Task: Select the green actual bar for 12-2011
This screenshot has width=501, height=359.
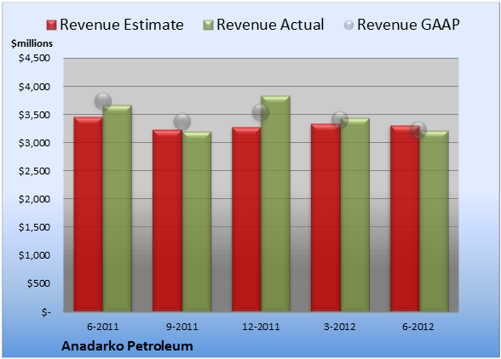Action: (275, 203)
